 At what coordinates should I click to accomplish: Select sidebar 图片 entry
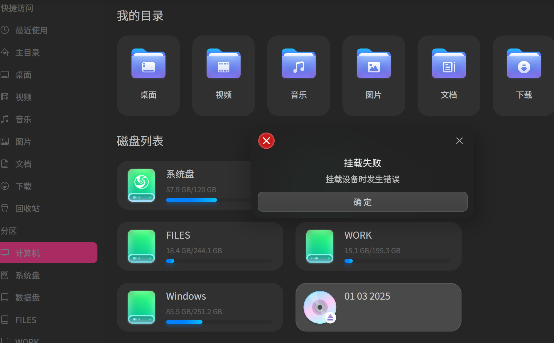coord(48,142)
